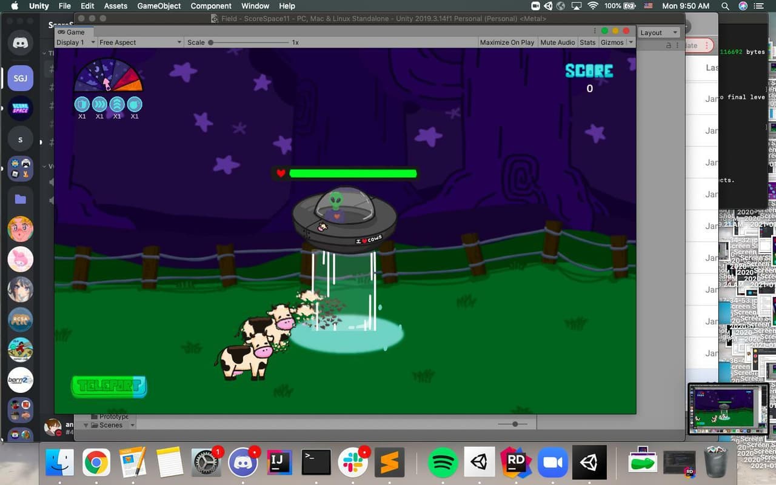Image resolution: width=776 pixels, height=485 pixels.
Task: Open Slack from the Dock
Action: tap(353, 464)
